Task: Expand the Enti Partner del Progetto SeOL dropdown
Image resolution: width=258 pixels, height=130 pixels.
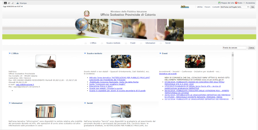Action: (x=235, y=7)
